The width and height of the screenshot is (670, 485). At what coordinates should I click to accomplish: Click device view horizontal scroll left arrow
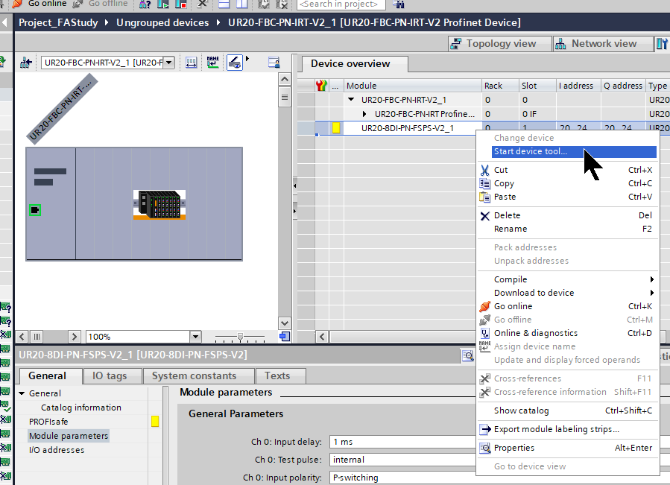click(22, 337)
